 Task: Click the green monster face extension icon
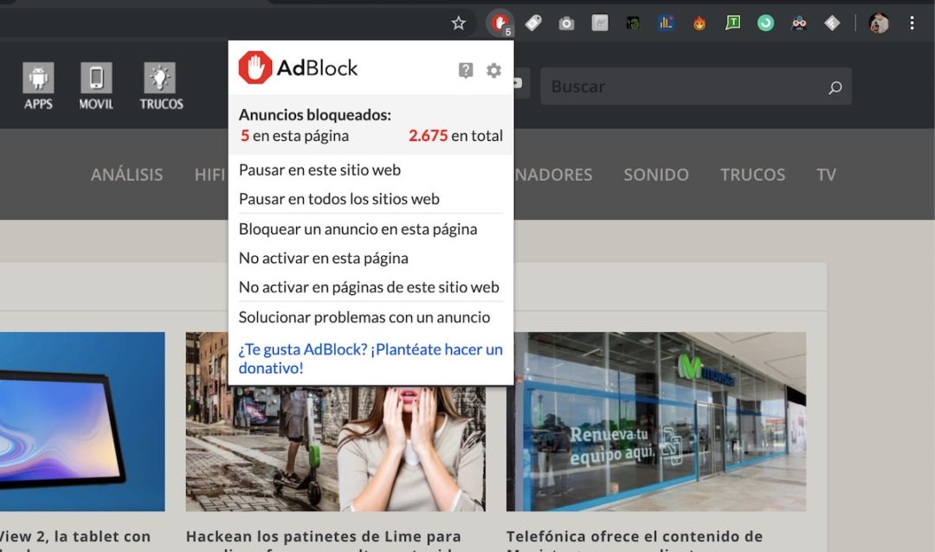[x=633, y=23]
